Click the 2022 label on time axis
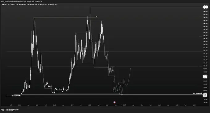Image resolution: width=210 pixels, height=113 pixels. pos(37,105)
